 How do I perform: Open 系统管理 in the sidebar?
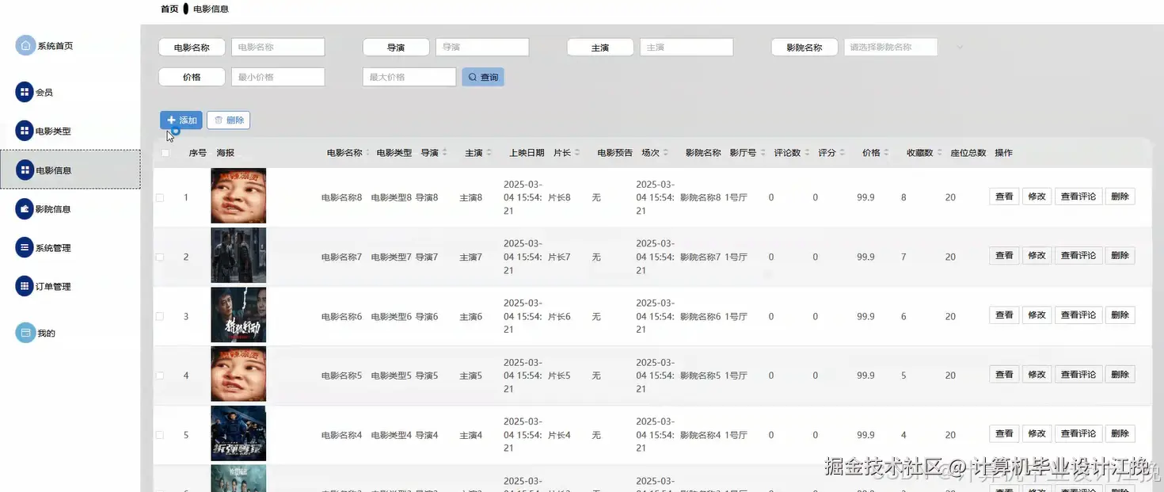[50, 247]
